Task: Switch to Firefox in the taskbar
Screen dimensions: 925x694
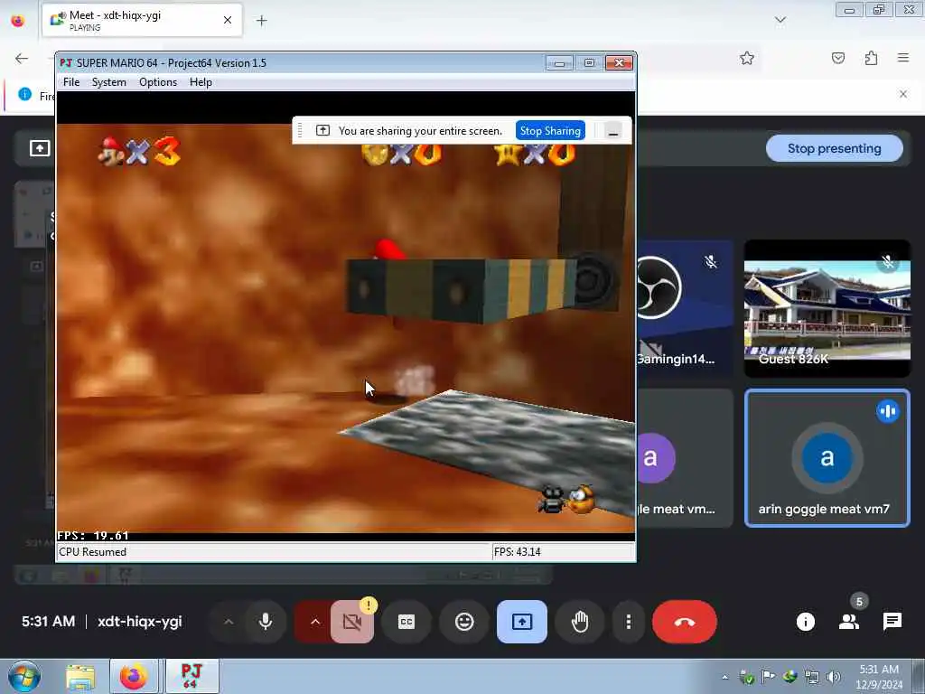Action: pos(135,677)
